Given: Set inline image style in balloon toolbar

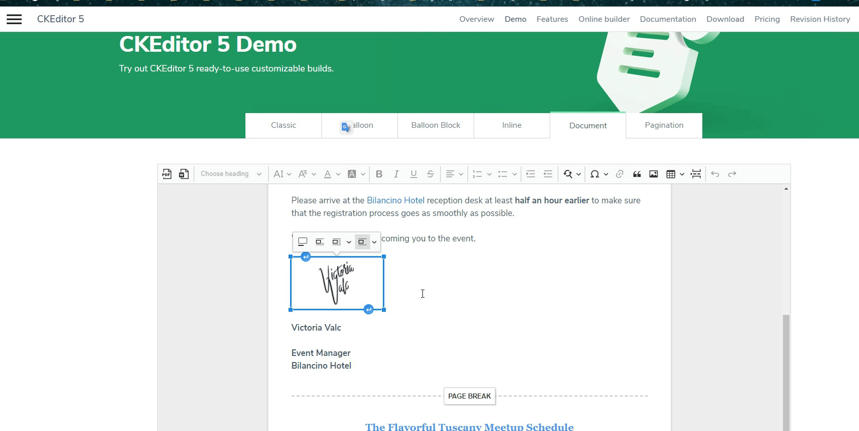Looking at the screenshot, I should [x=320, y=242].
